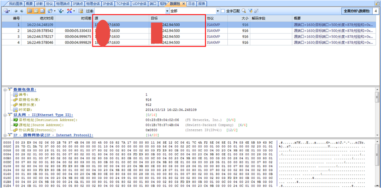
Task: Click the filter funnel icon beside search
Action: pos(250,11)
